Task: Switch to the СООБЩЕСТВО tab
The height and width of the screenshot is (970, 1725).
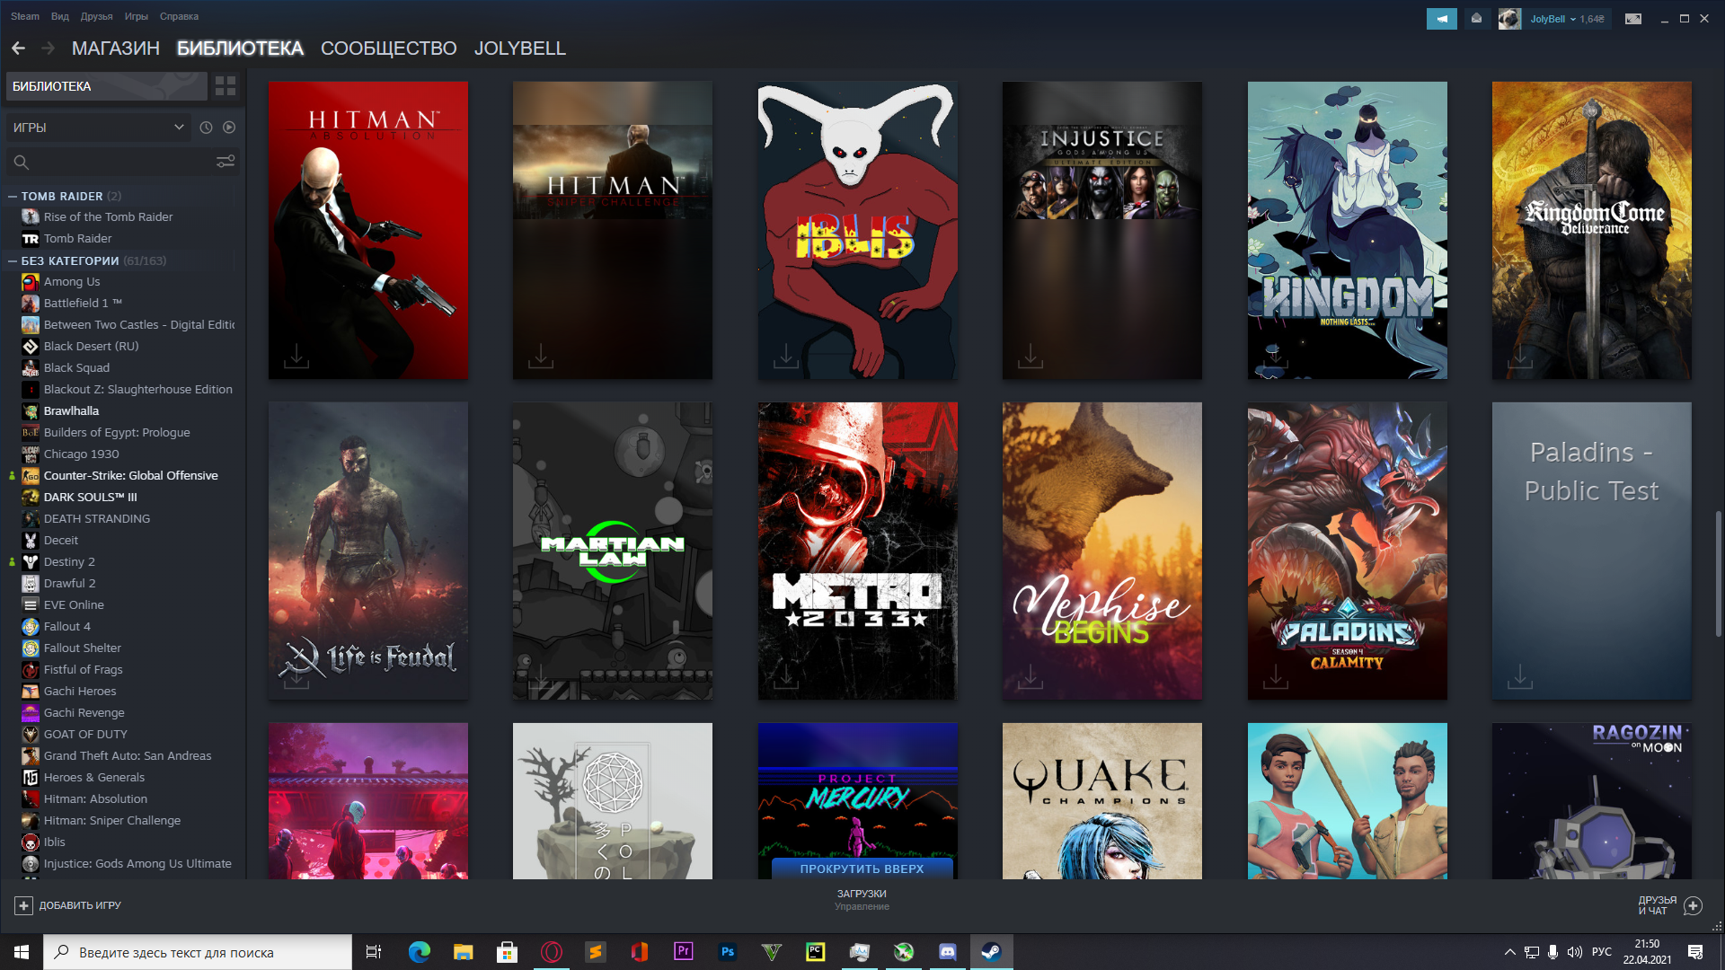Action: click(389, 48)
